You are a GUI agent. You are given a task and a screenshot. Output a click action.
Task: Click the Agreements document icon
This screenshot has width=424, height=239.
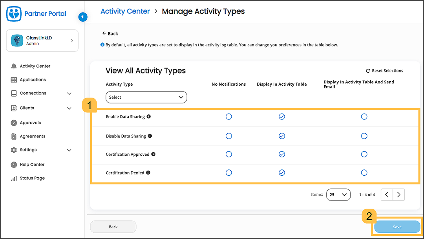(x=14, y=136)
